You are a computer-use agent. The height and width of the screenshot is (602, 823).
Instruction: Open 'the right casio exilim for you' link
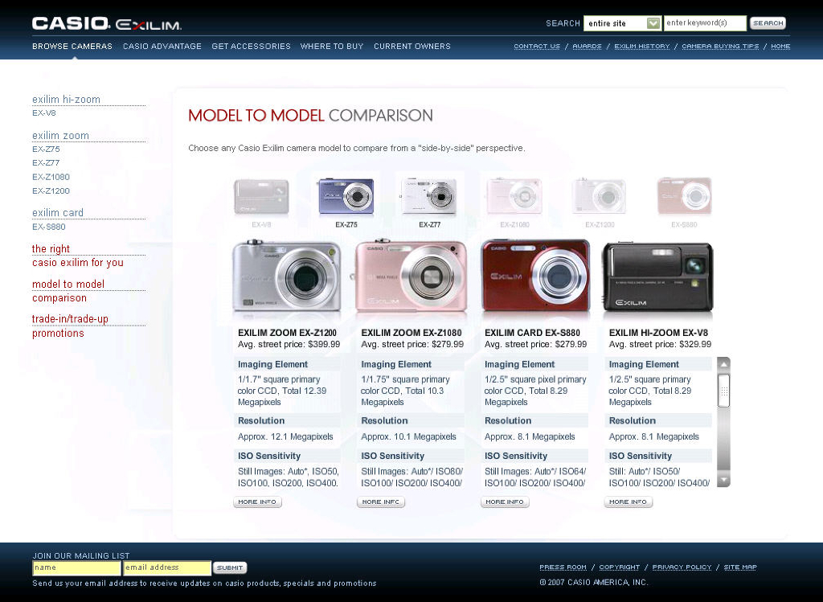click(78, 256)
